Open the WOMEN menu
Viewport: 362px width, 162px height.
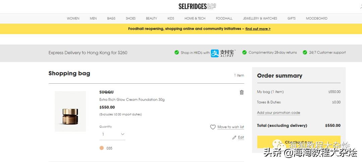pos(73,18)
